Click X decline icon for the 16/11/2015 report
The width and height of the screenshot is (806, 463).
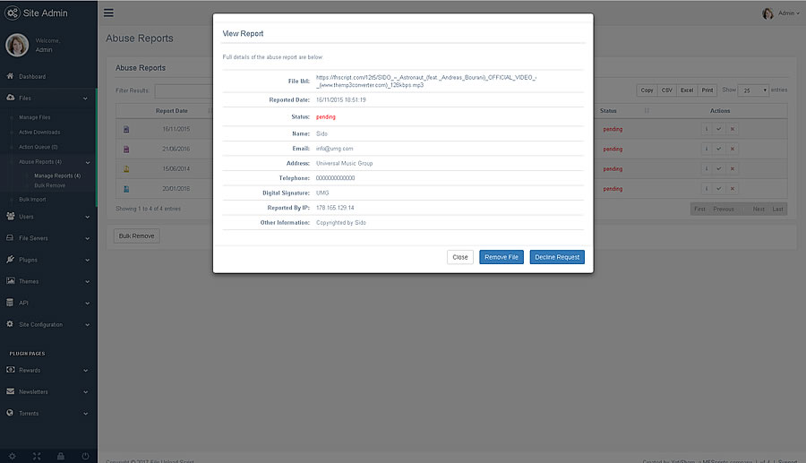coord(733,129)
